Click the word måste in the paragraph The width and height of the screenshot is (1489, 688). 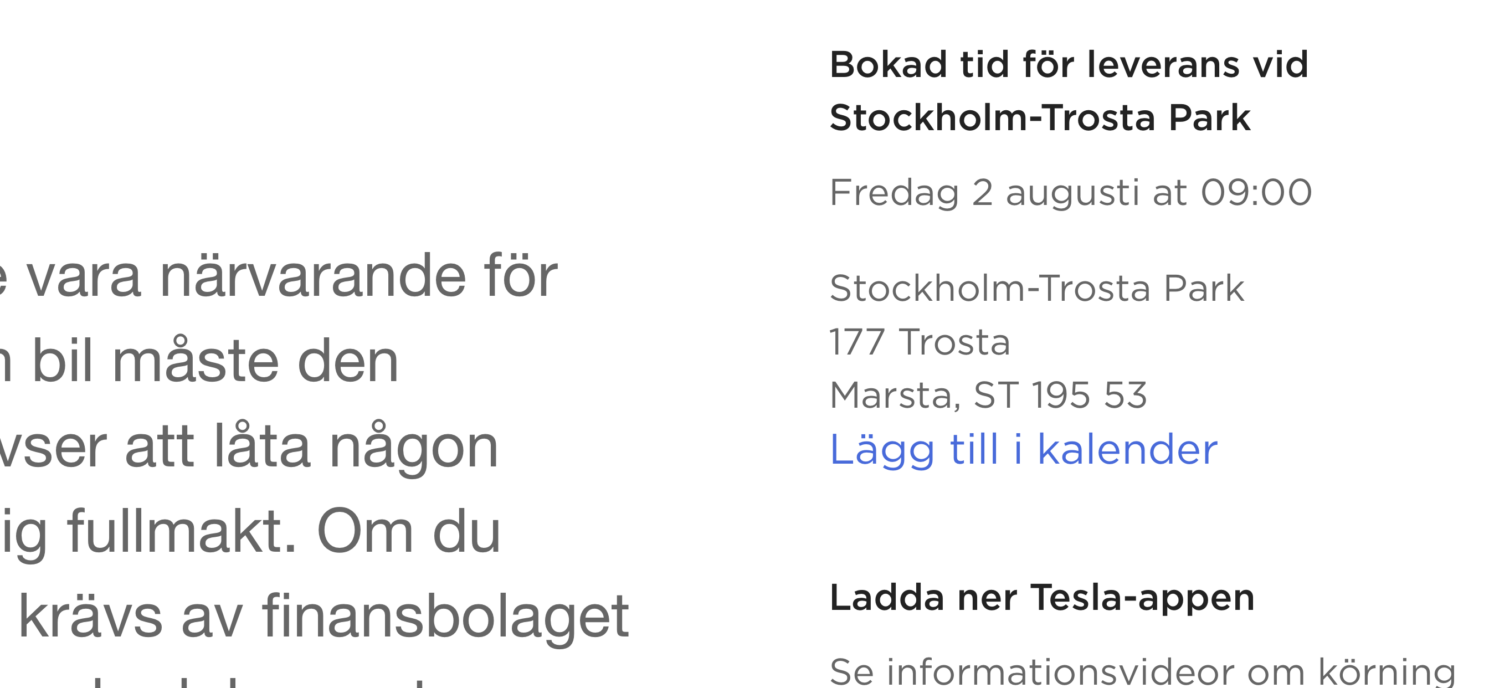pos(194,361)
